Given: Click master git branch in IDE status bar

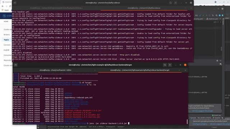Looking at the screenshot, I should pyautogui.click(x=216, y=118).
